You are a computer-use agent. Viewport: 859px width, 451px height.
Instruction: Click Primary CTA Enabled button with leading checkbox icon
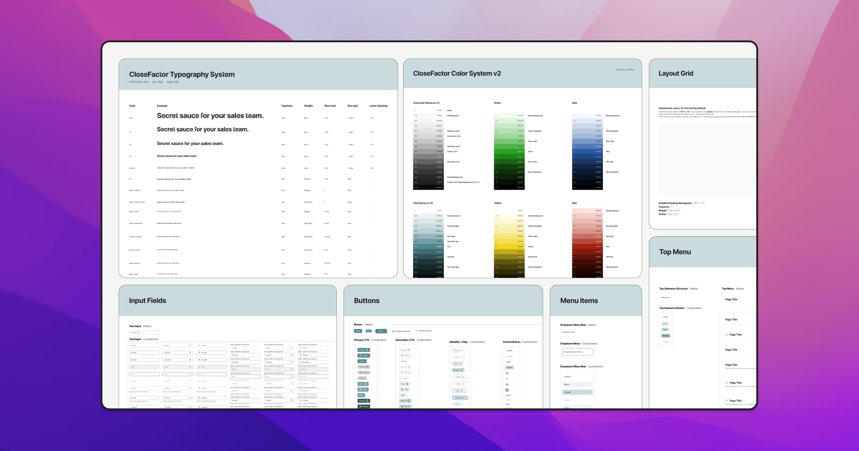click(364, 355)
